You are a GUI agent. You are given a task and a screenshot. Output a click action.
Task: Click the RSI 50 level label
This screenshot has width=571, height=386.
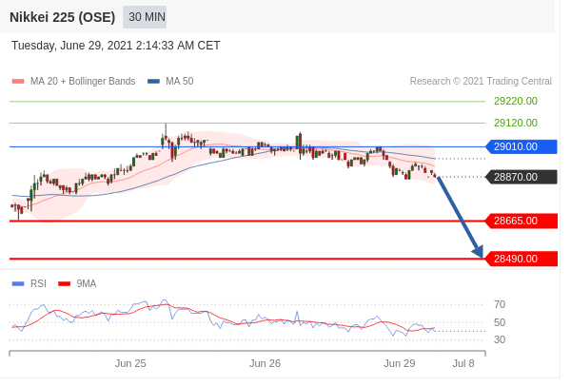coord(500,322)
